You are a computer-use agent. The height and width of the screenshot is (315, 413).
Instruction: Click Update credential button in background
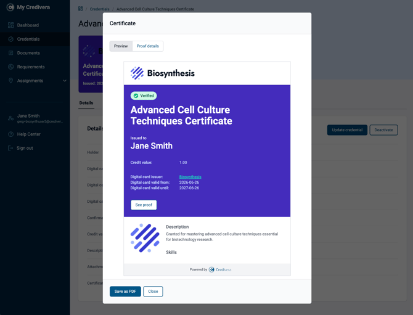point(347,130)
